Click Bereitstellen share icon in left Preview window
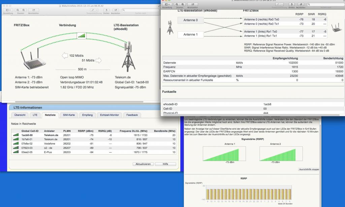Image resolution: width=345 pixels, height=207 pixels. point(34,10)
